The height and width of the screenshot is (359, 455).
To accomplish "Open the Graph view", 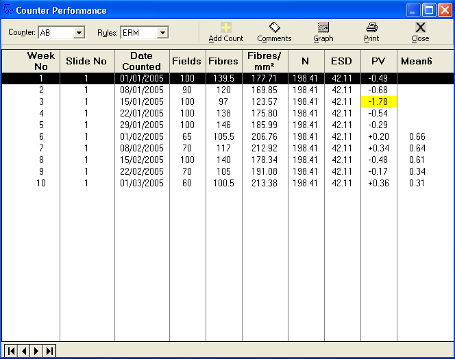I will pyautogui.click(x=323, y=32).
